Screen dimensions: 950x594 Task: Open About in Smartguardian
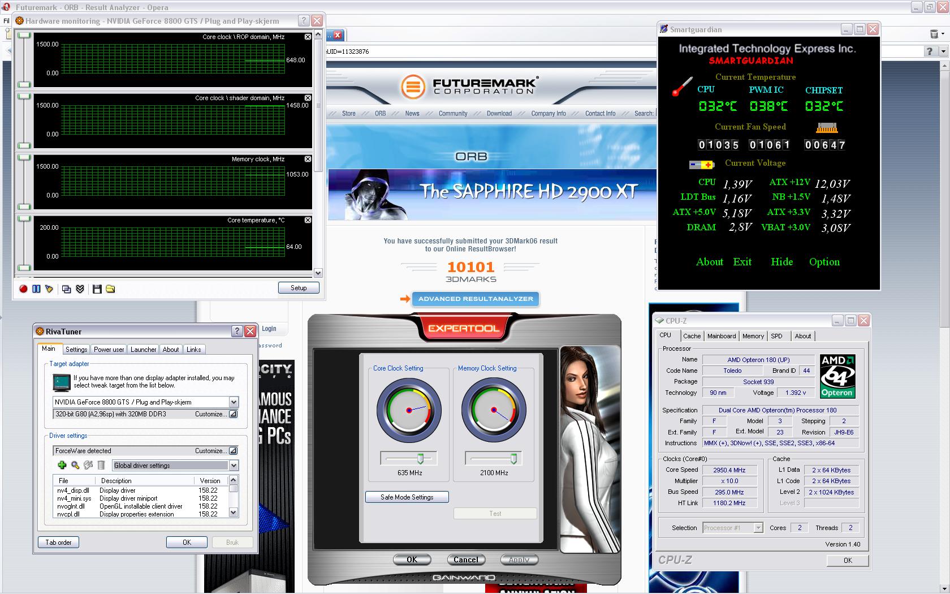pyautogui.click(x=709, y=262)
